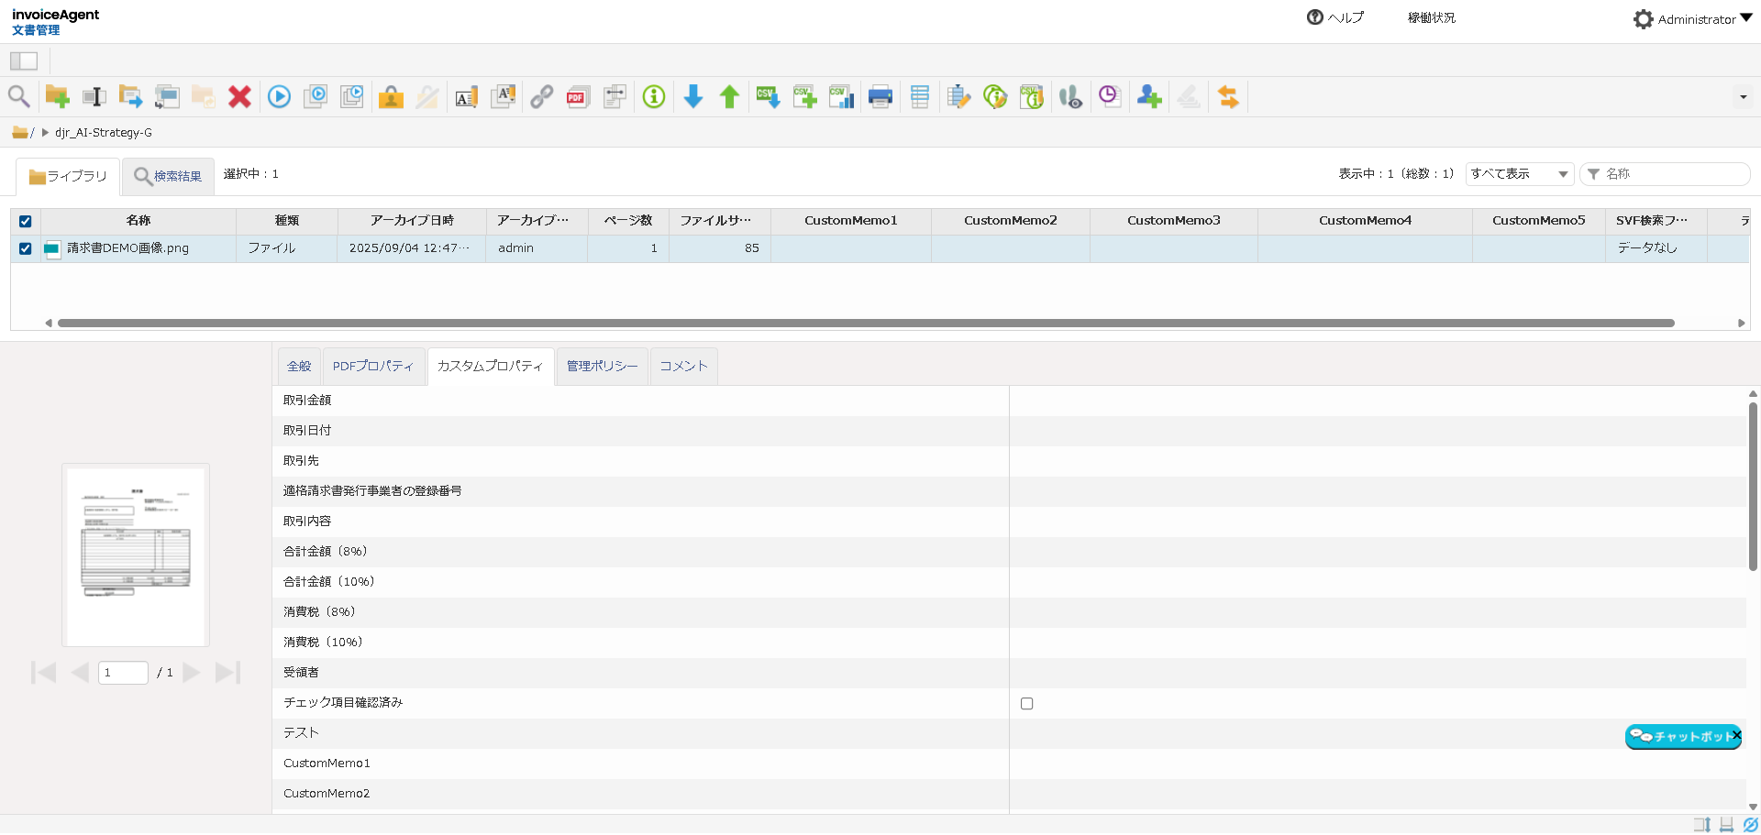
Task: Click the green upload arrow icon
Action: tap(729, 96)
